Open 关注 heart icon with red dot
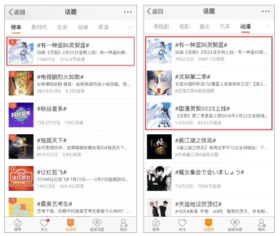The height and width of the screenshot is (236, 280). 44,225
